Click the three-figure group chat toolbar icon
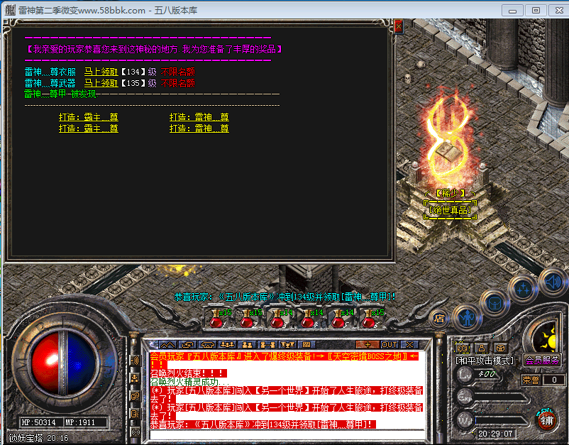This screenshot has width=569, height=445. 227,344
